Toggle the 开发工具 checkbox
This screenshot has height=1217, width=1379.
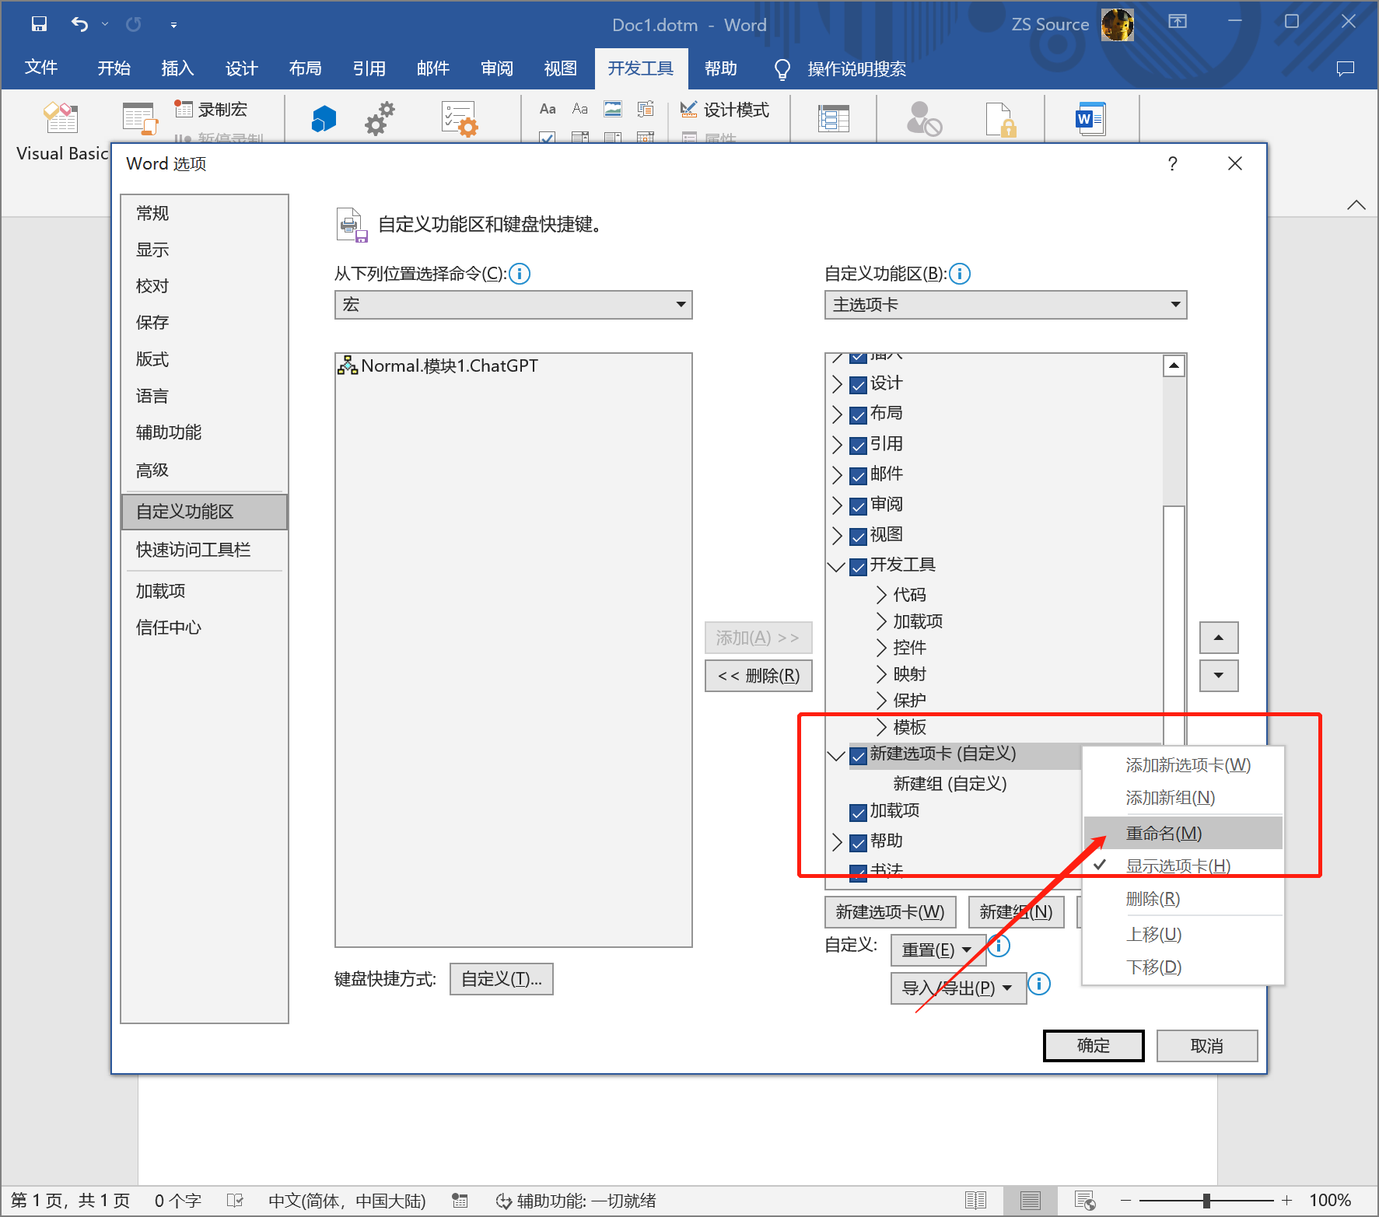click(858, 567)
